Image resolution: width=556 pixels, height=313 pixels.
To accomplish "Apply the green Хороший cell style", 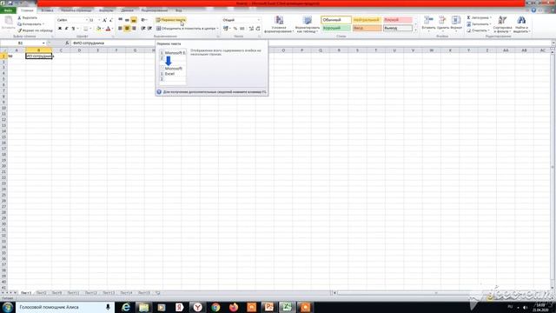I will tap(336, 28).
